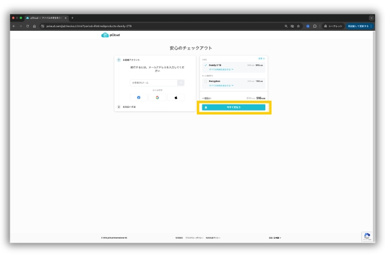This screenshot has width=385, height=257.
Task: Click the reCAPTCHA badge in the corner
Action: (x=366, y=237)
